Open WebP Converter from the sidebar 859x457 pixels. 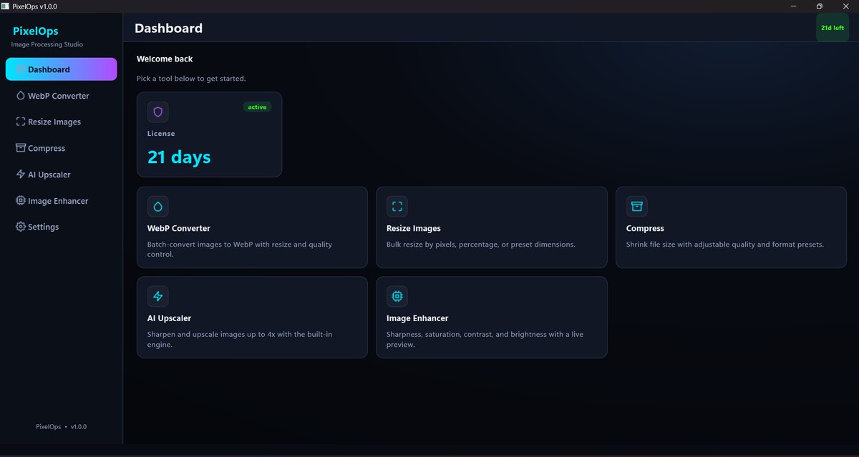tap(62, 96)
